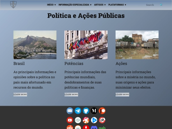Open the YouTube icon
This screenshot has width=172, height=129.
(x=70, y=120)
